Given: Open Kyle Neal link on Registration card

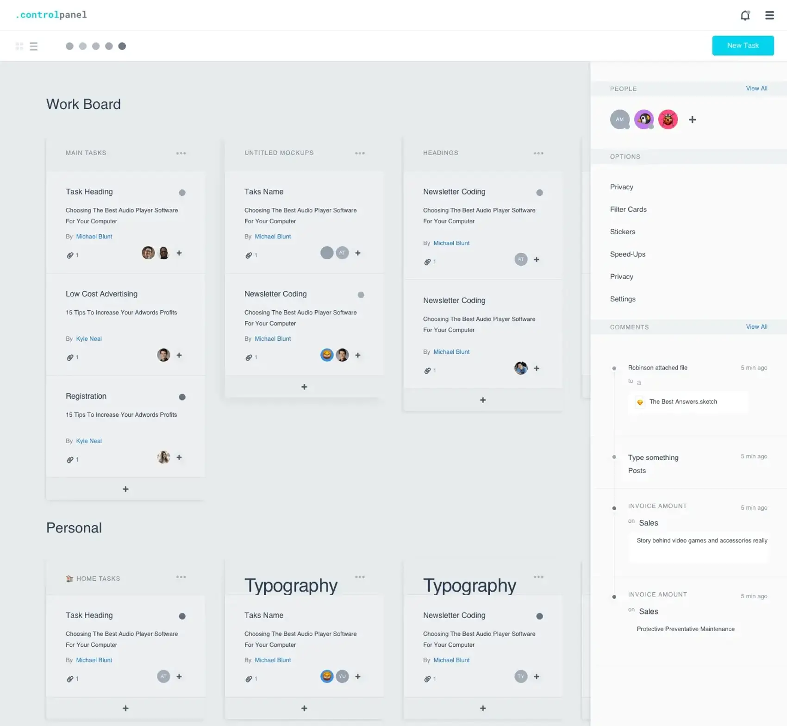Looking at the screenshot, I should 89,441.
